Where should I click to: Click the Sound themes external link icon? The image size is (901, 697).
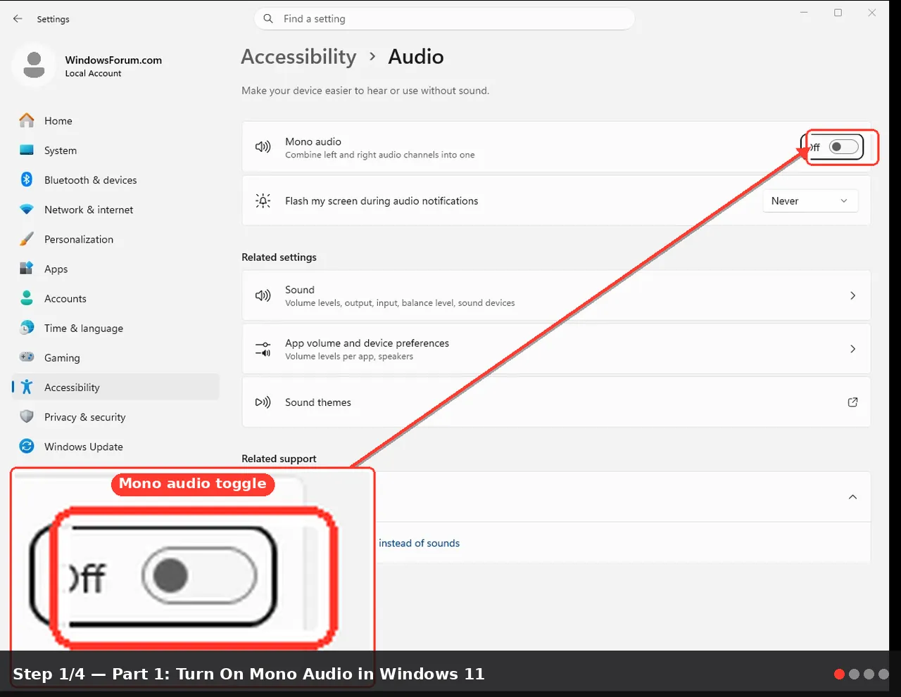[852, 402]
